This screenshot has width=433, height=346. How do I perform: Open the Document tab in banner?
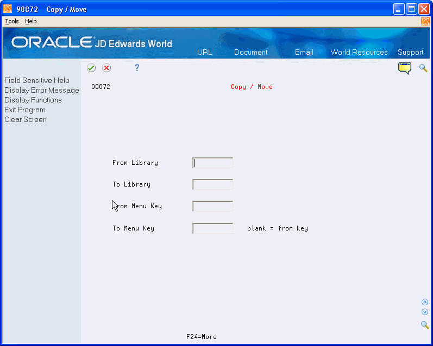[x=251, y=53]
